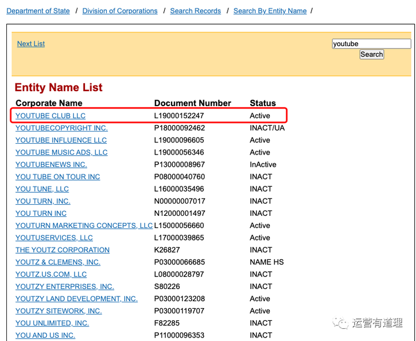Select document number P03000123208
Image resolution: width=416 pixels, height=341 pixels.
[x=180, y=299]
